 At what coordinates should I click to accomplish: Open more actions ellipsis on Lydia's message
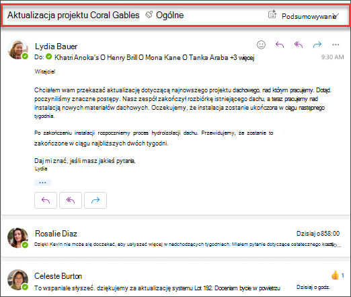click(x=336, y=44)
